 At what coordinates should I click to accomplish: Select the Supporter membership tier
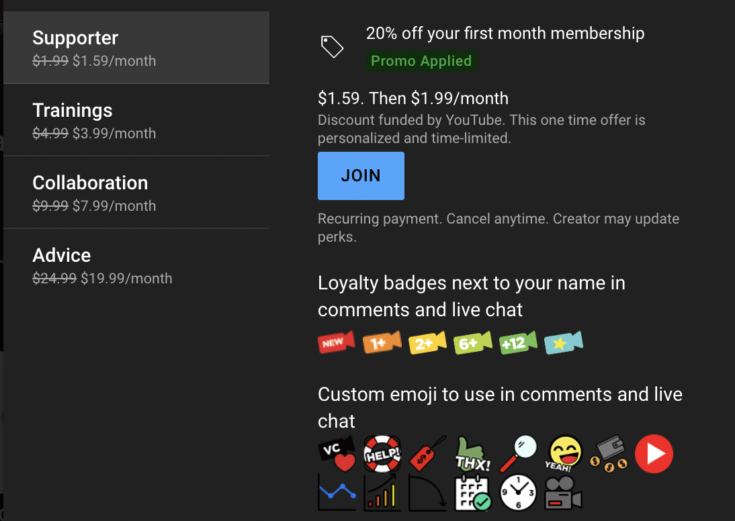136,48
